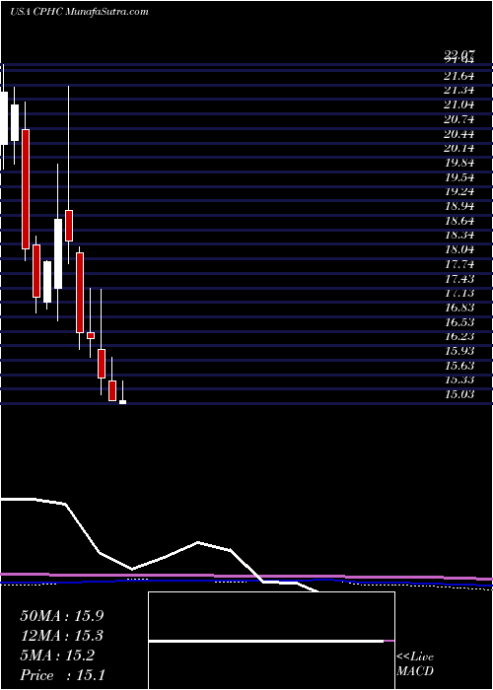493x690 pixels.
Task: Click the 19.54 price axis label
Action: click(x=459, y=177)
